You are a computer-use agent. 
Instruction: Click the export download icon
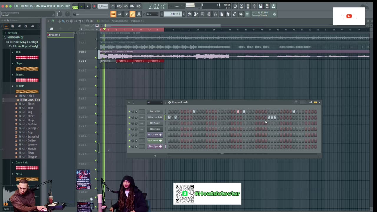274,6
